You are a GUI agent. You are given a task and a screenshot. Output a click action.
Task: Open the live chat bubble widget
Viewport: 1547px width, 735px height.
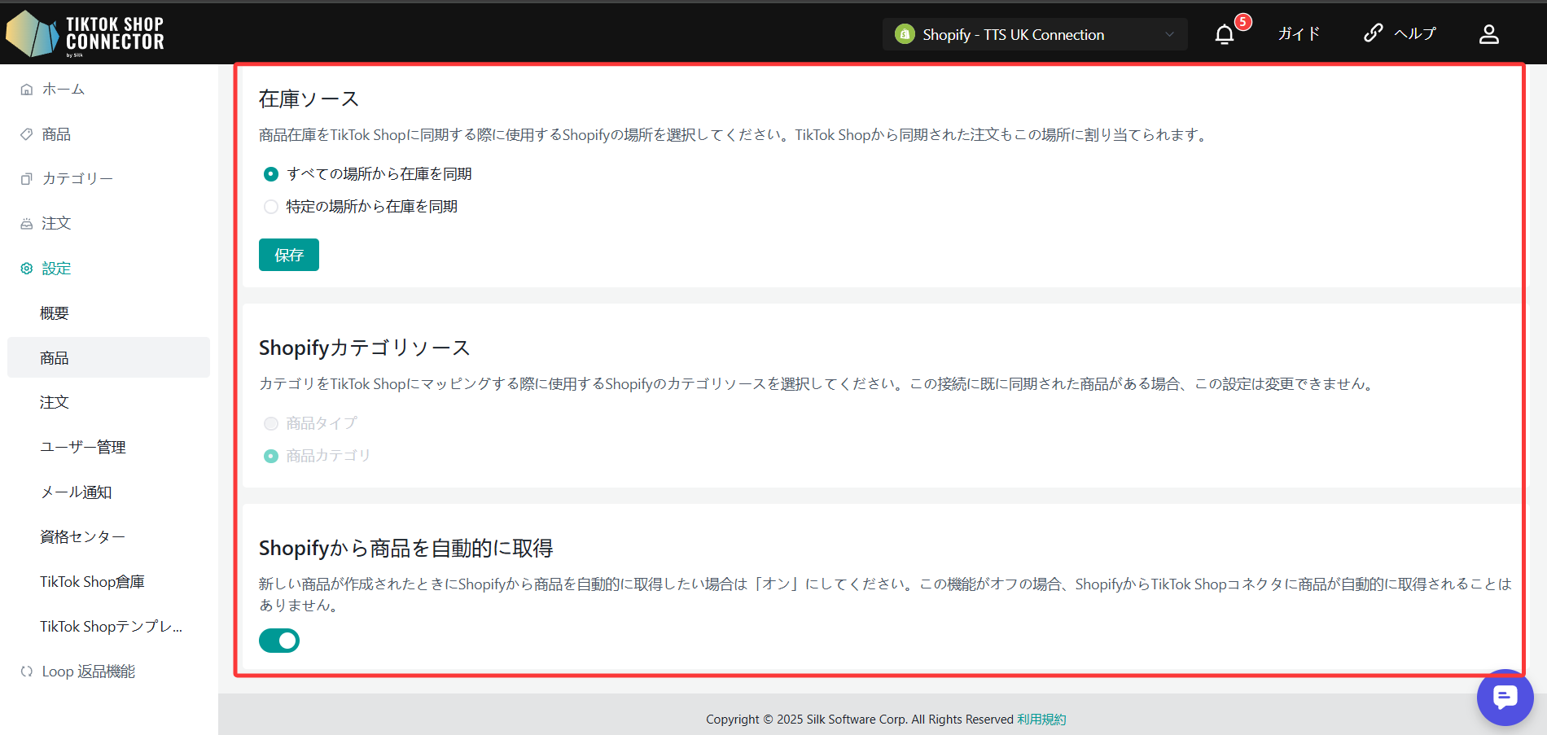pyautogui.click(x=1505, y=698)
